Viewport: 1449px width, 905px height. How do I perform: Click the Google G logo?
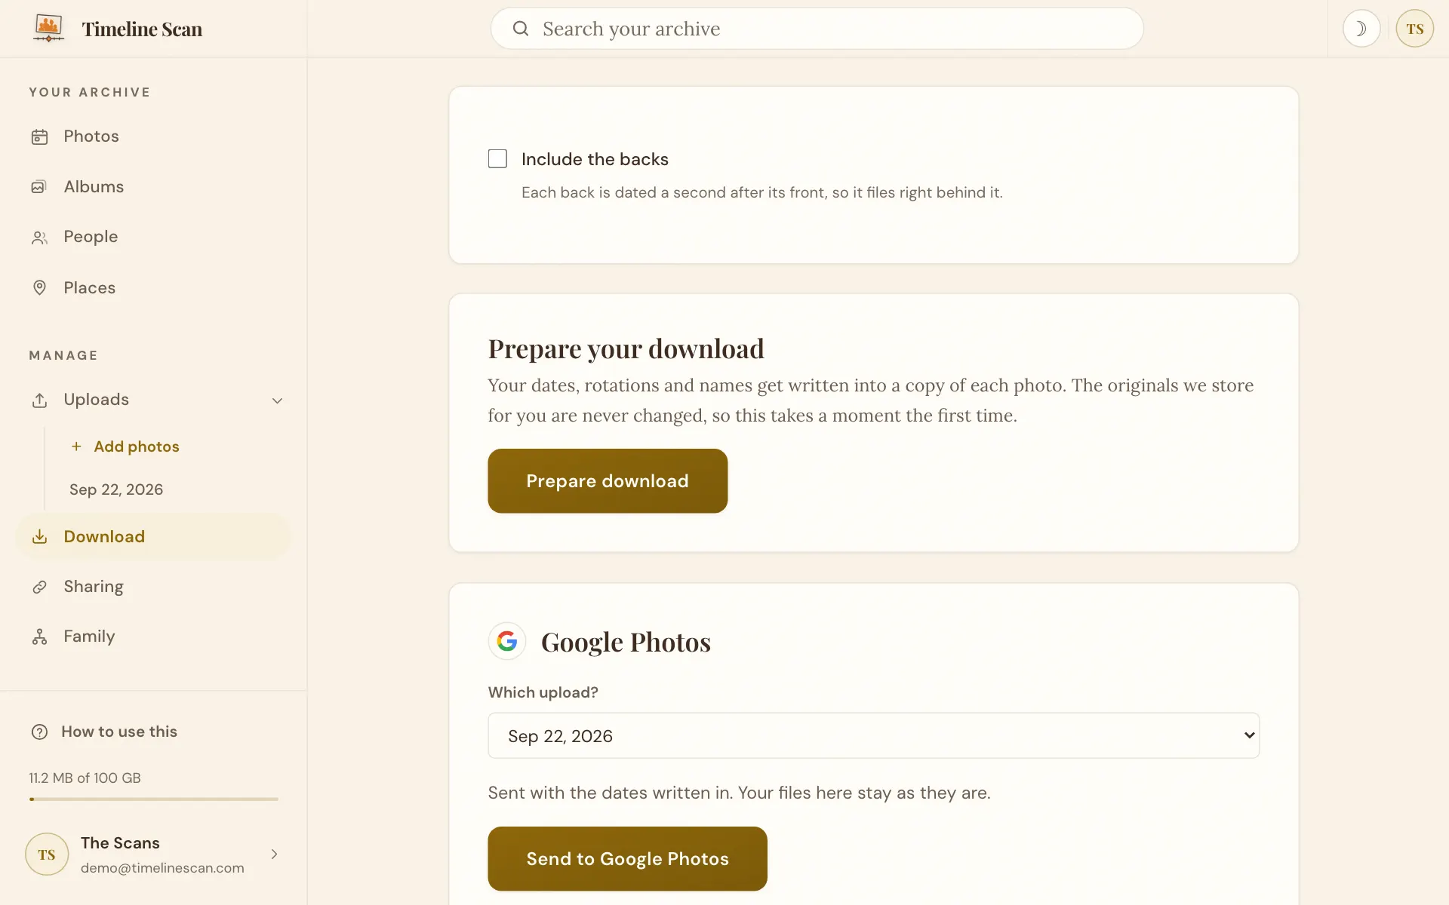507,641
